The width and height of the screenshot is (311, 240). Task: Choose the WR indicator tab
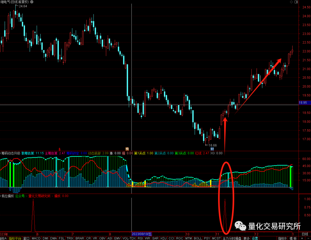(147, 238)
